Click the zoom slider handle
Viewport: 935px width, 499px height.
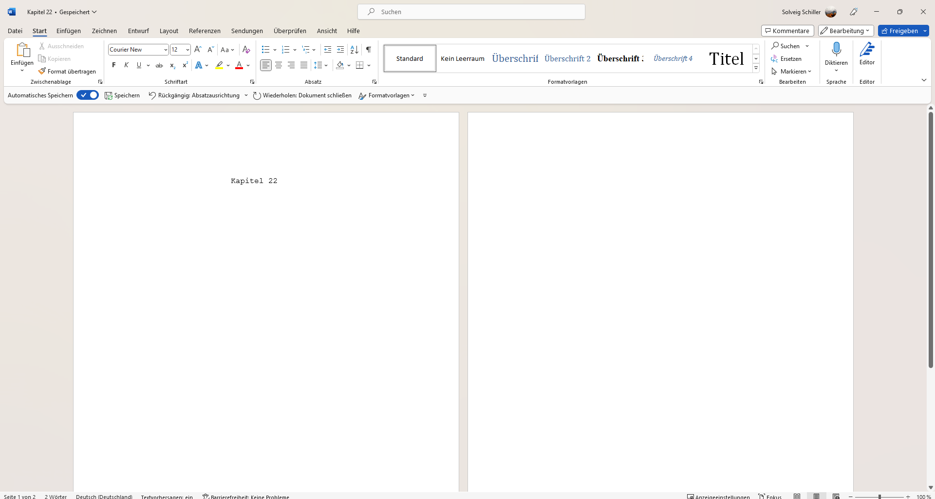tap(879, 497)
